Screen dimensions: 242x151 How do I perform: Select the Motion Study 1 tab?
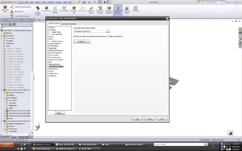coord(25,137)
